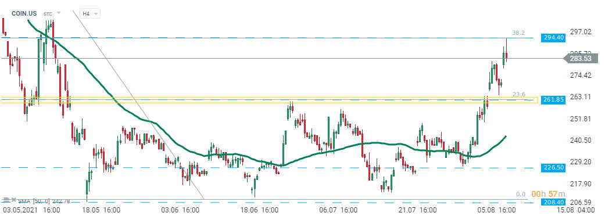Image resolution: width=605 pixels, height=220 pixels.
Task: Select the 208.40 price level label
Action: coord(553,202)
